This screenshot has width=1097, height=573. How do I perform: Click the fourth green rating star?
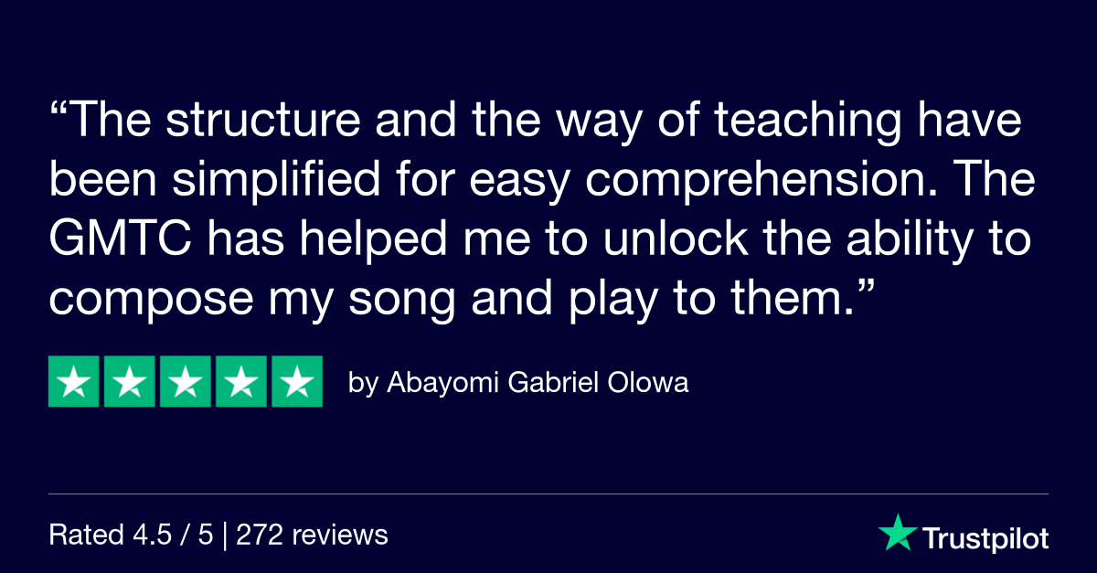[x=241, y=381]
